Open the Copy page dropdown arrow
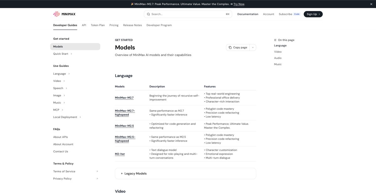 [x=253, y=47]
